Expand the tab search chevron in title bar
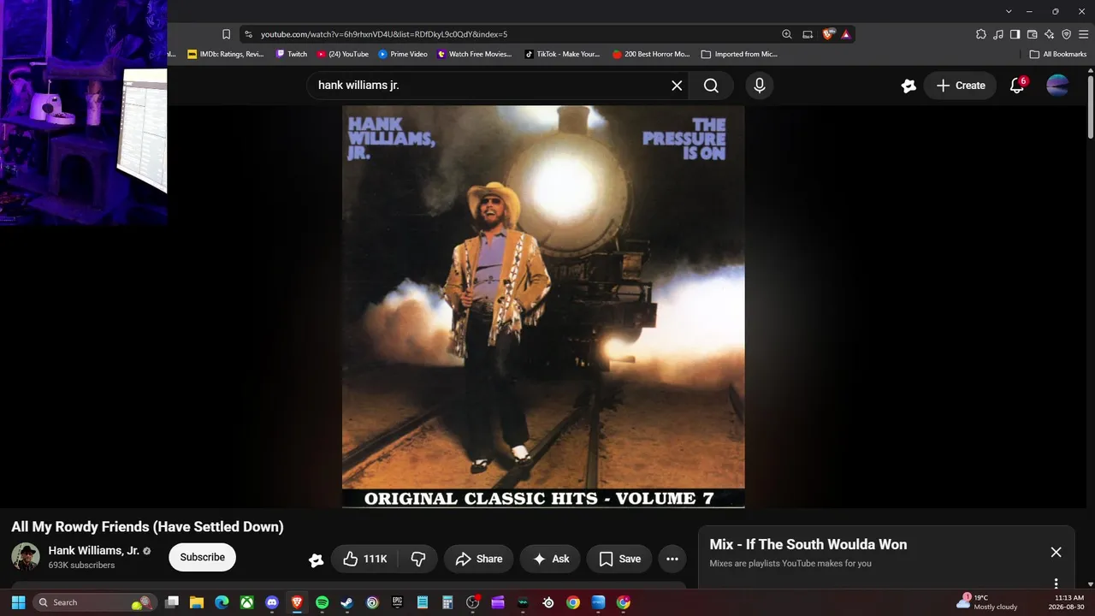Image resolution: width=1095 pixels, height=616 pixels. pos(1009,11)
